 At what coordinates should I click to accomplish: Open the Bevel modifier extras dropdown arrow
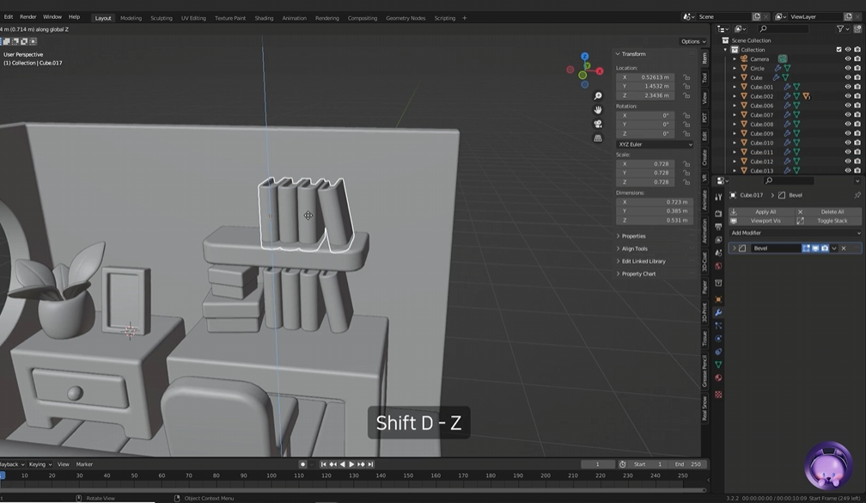coord(834,248)
